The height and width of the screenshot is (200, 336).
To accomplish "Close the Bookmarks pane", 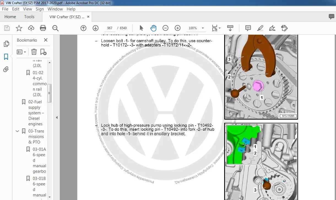I will (46, 40).
